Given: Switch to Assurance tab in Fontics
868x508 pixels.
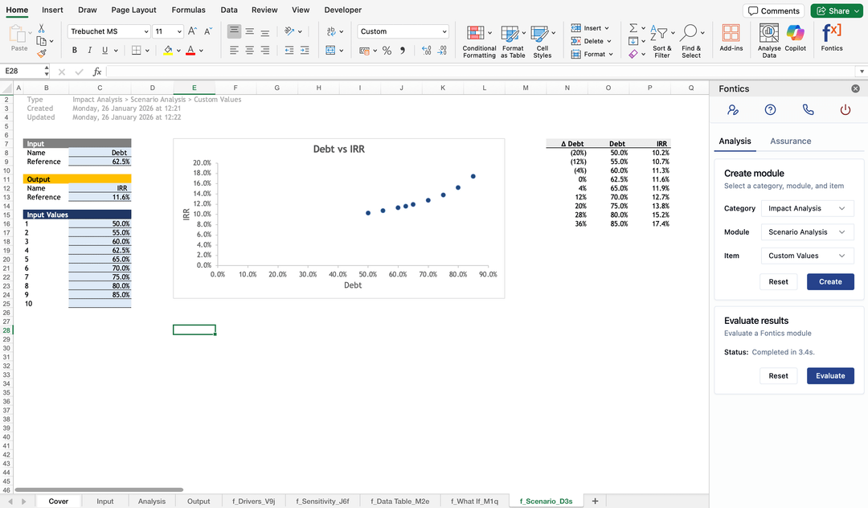Looking at the screenshot, I should coord(791,141).
